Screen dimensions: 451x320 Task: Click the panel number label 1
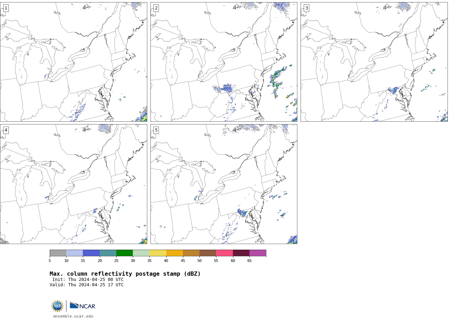click(6, 8)
